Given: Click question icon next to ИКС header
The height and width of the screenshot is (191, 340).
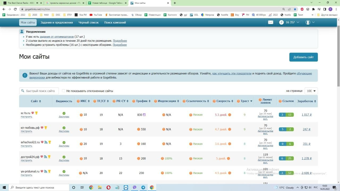Looking at the screenshot, I should [x=78, y=101].
